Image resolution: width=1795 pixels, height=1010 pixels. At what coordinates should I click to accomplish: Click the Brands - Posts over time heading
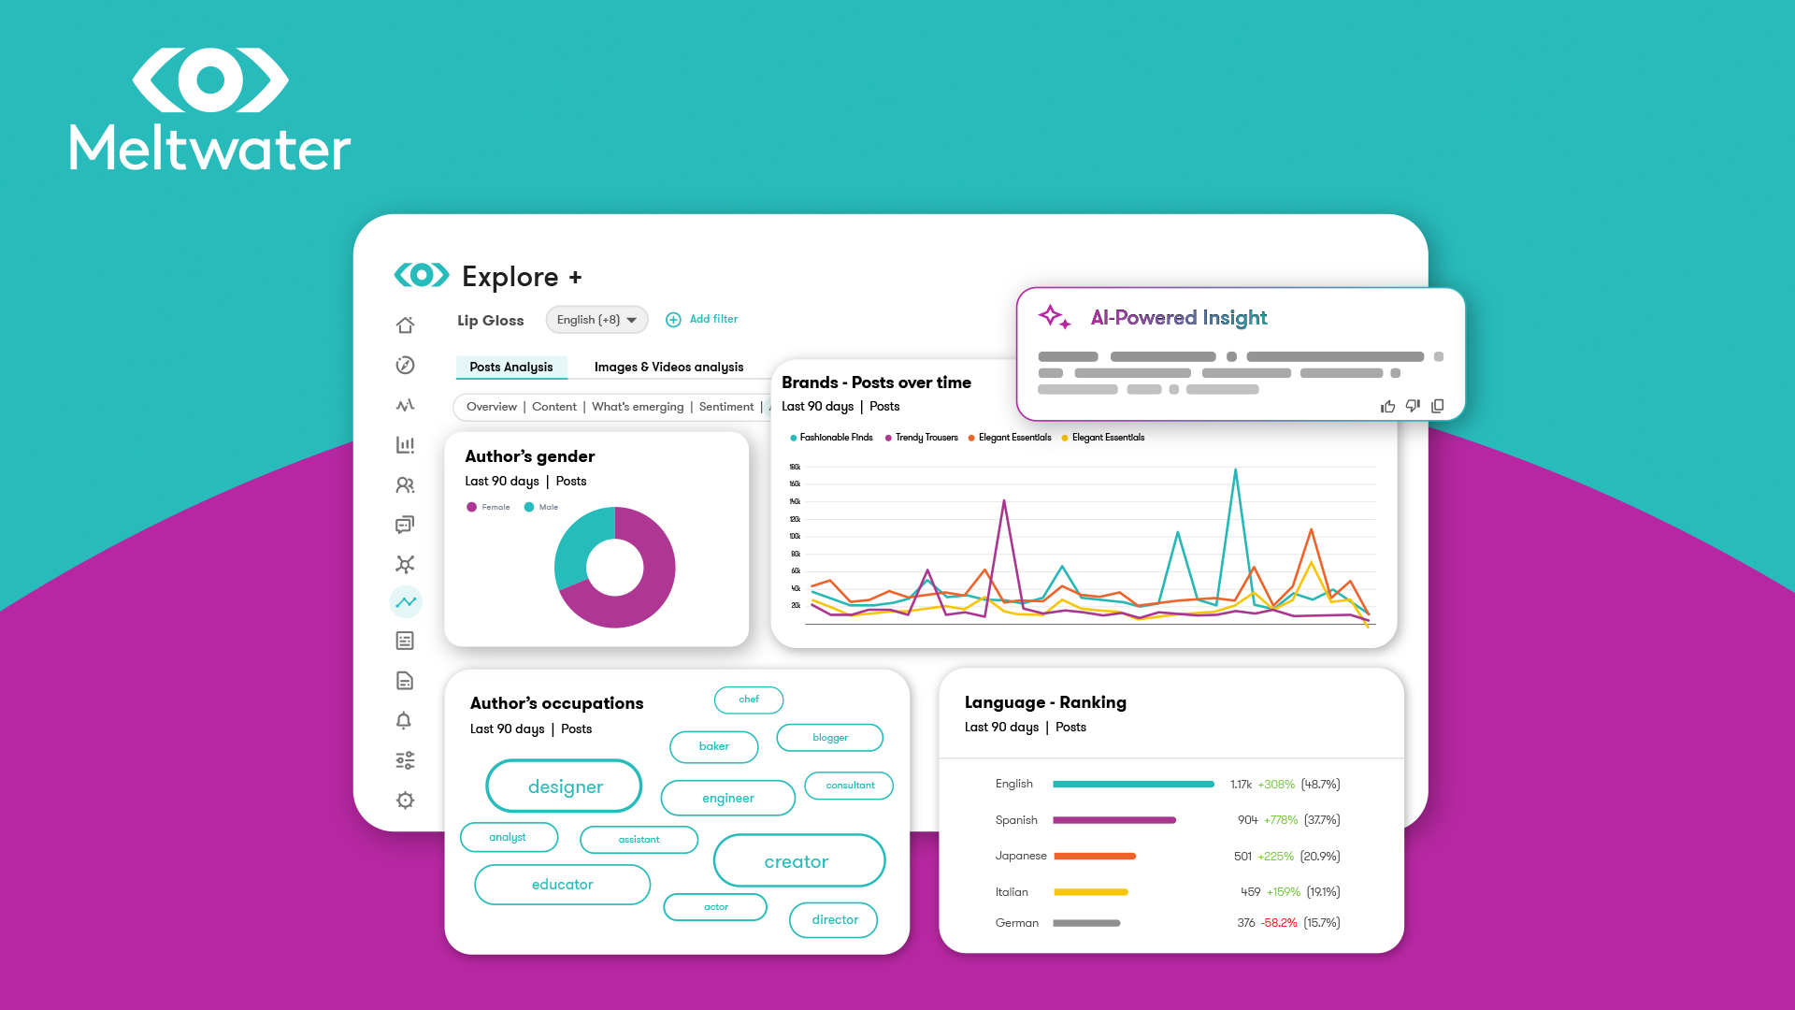pos(876,382)
